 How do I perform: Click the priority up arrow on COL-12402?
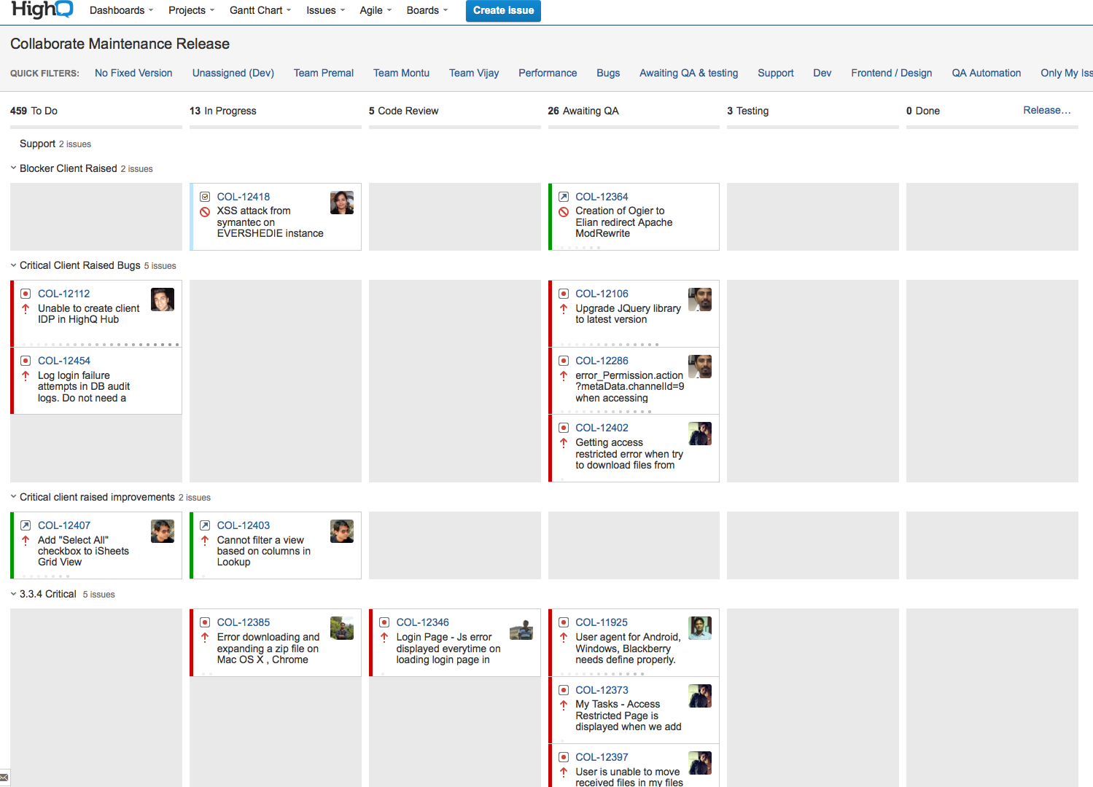pos(563,443)
